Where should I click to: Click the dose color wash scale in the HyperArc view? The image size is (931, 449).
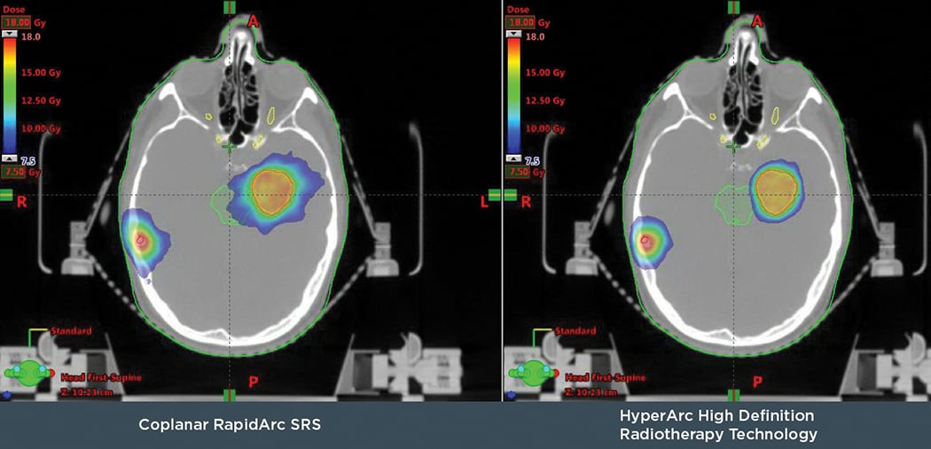(x=513, y=96)
